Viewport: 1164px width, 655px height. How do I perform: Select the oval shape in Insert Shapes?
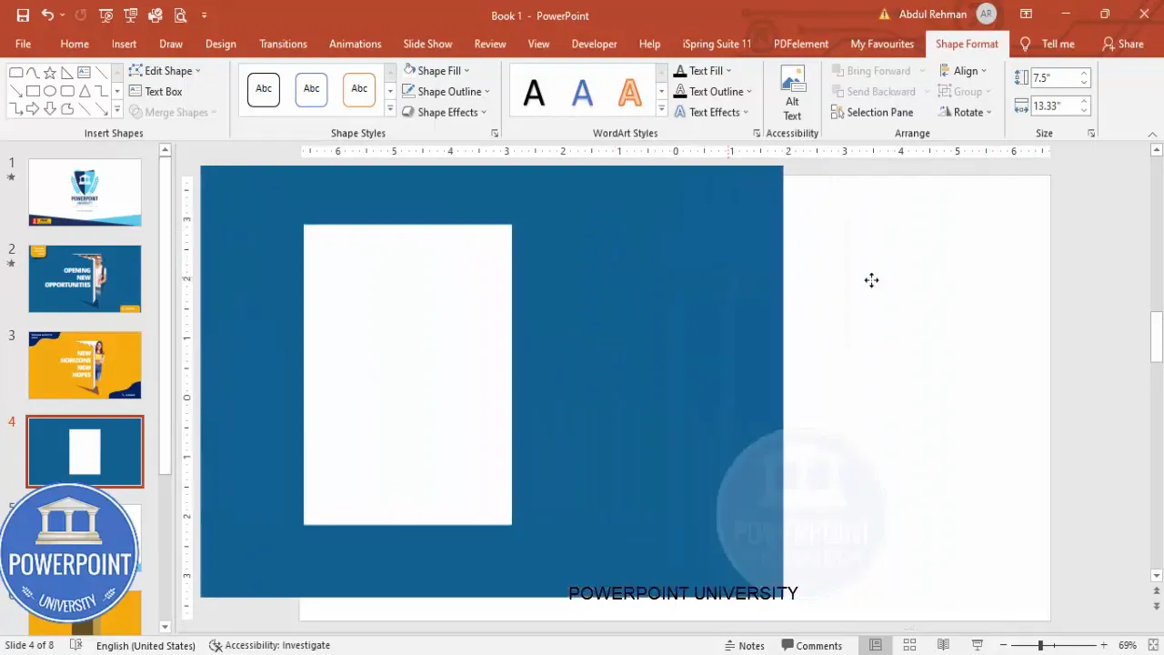50,91
